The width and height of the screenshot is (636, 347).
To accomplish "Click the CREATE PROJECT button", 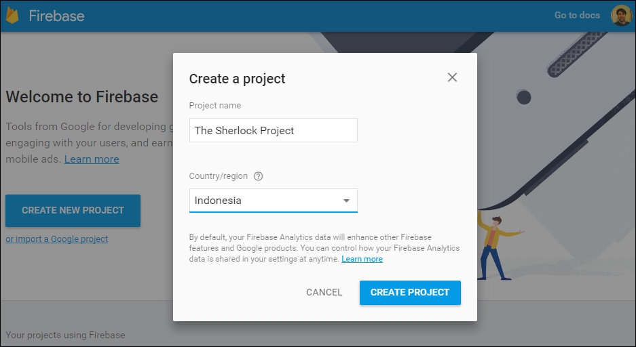I will click(410, 292).
